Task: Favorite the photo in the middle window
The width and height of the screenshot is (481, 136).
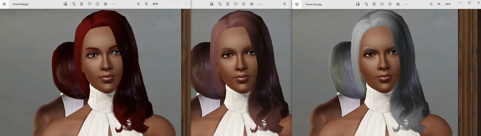Action: click(236, 4)
